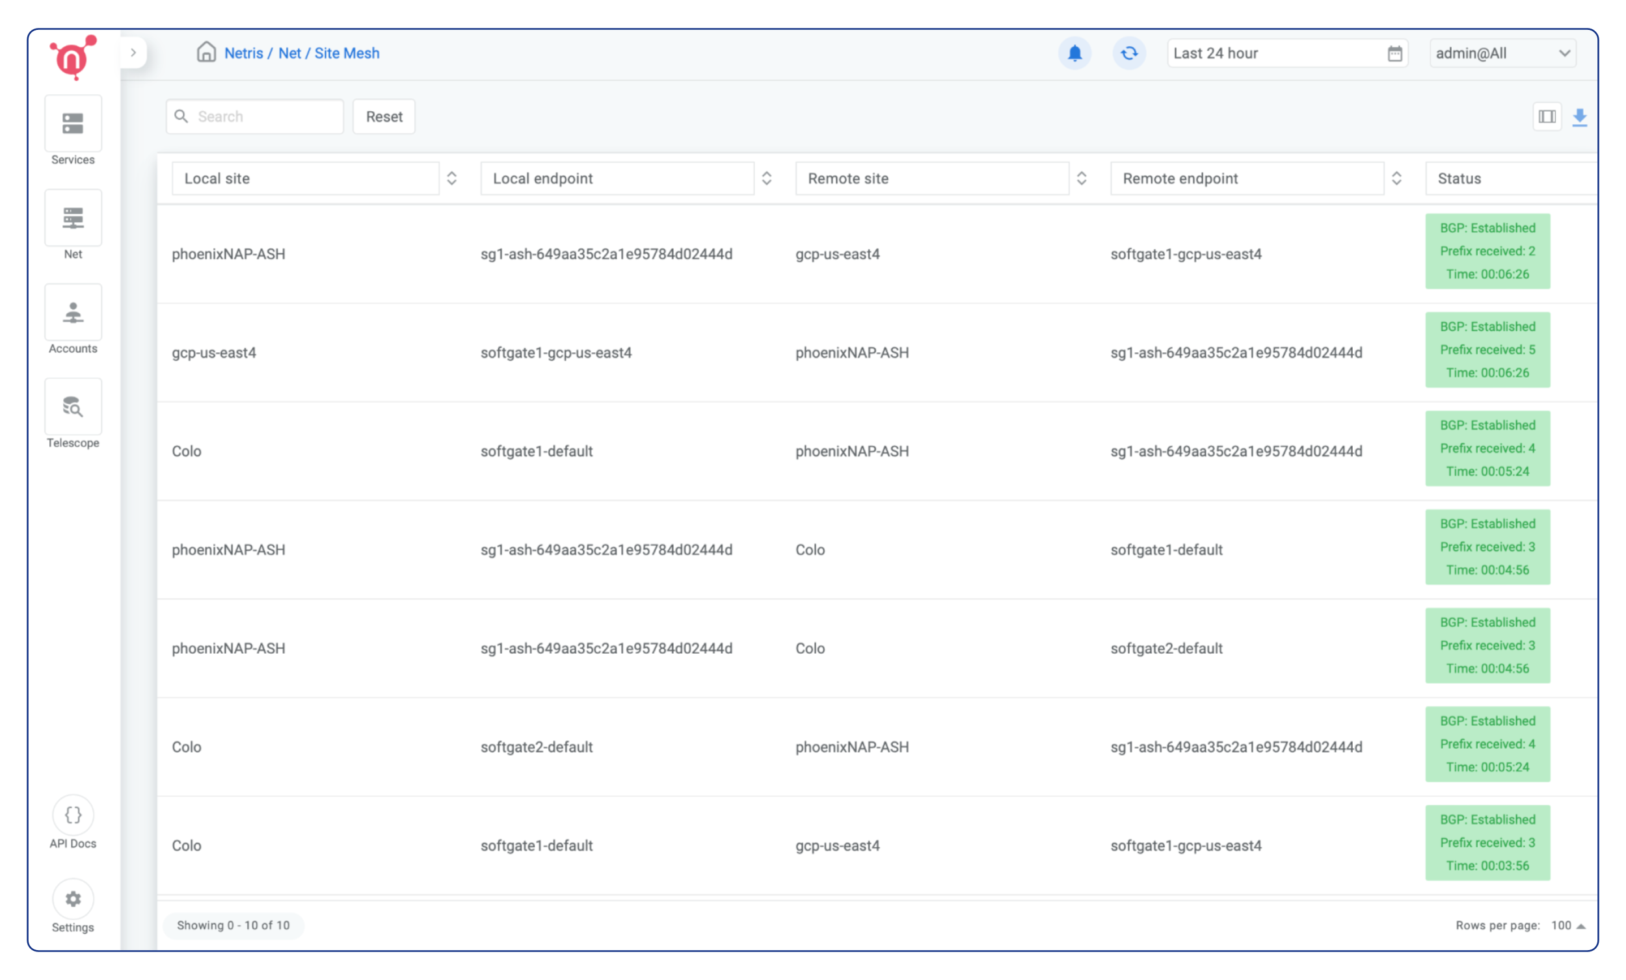1626x980 pixels.
Task: Sort the table by Remote endpoint
Action: [x=1397, y=177]
